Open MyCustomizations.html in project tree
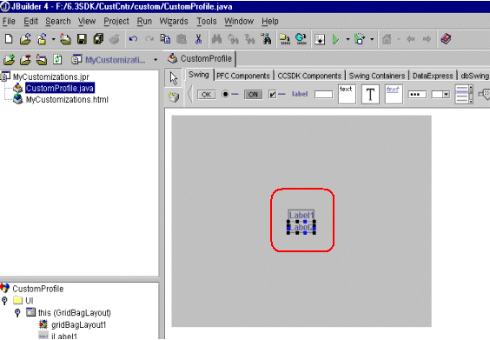490x340 pixels. point(67,99)
